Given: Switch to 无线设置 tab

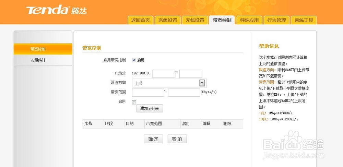Looking at the screenshot, I should 195,20.
